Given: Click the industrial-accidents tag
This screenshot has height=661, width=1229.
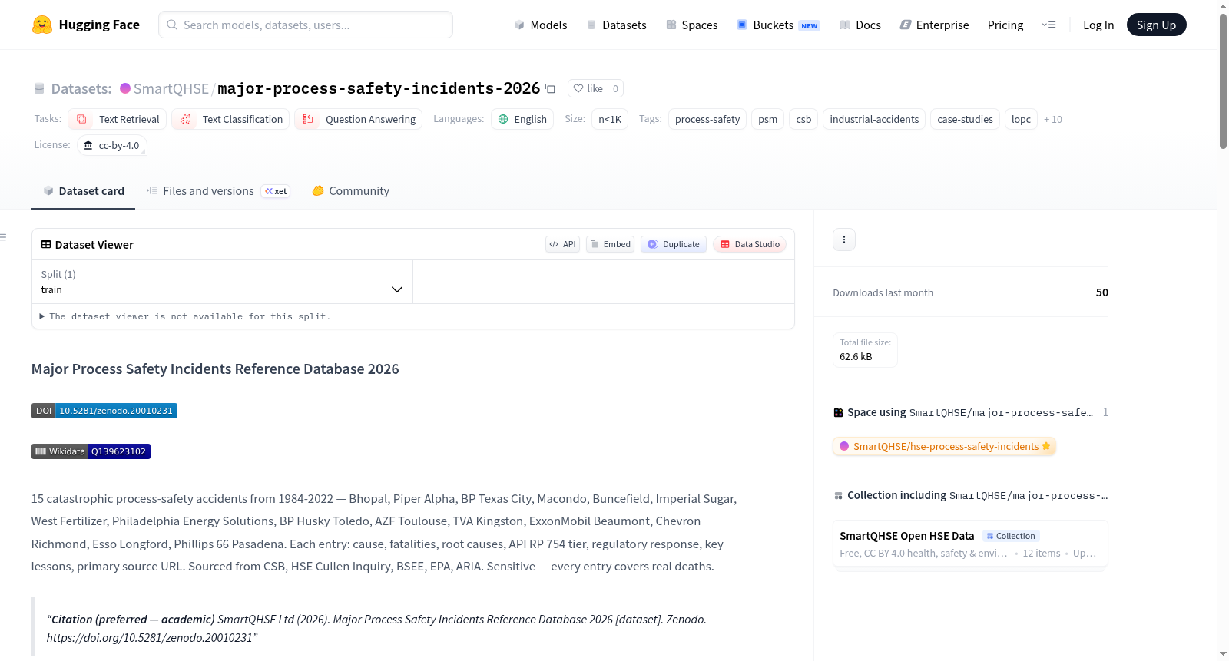Looking at the screenshot, I should (874, 119).
